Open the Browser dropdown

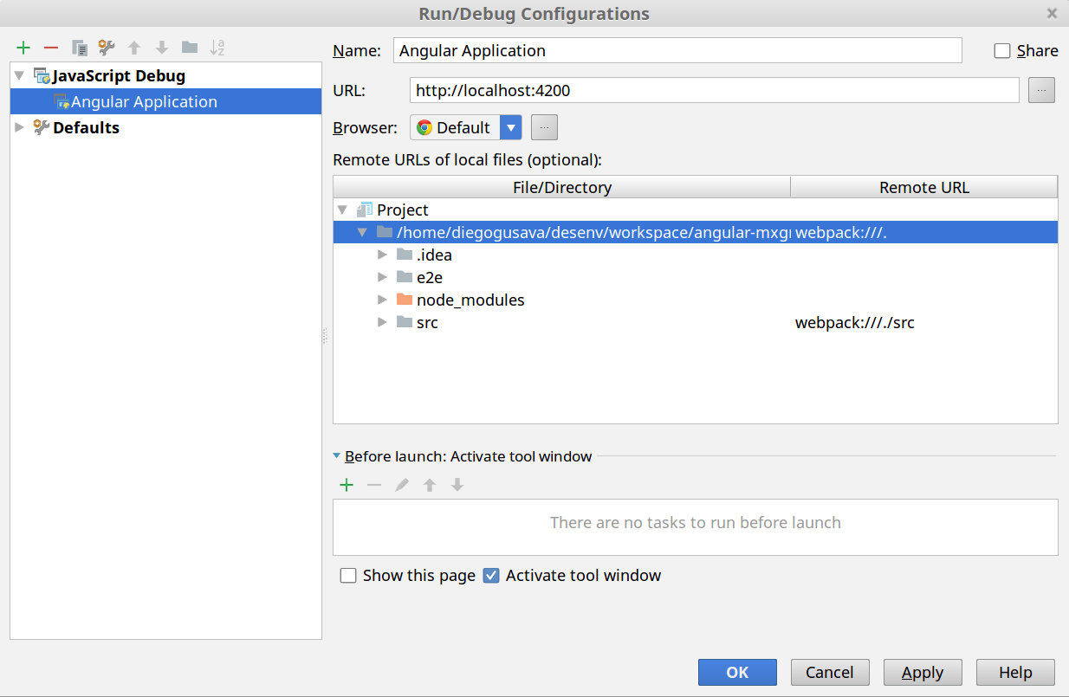[511, 126]
